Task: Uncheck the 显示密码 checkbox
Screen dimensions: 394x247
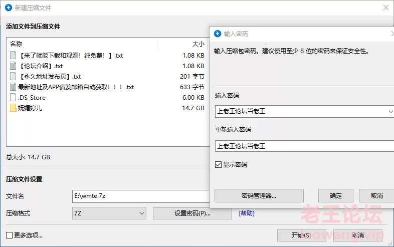Action: pos(218,164)
